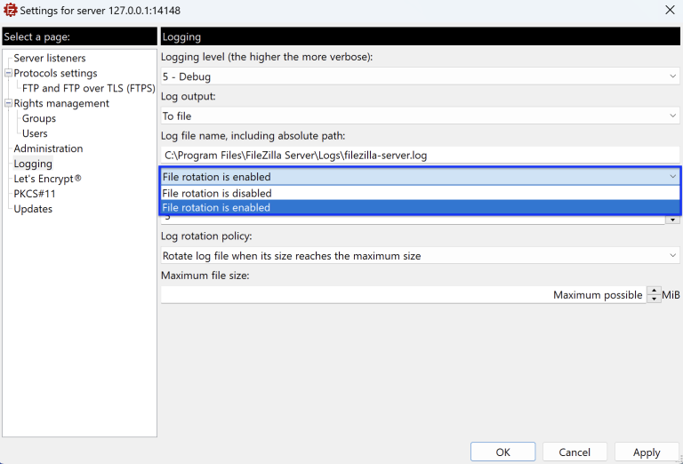Click the FileZilla Server title bar icon
683x464 pixels.
pos(10,10)
